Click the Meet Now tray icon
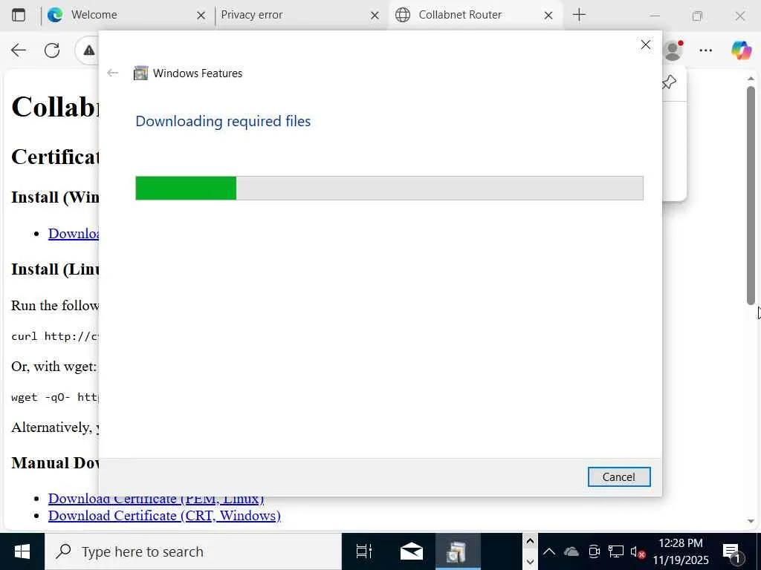This screenshot has height=570, width=761. pyautogui.click(x=594, y=551)
